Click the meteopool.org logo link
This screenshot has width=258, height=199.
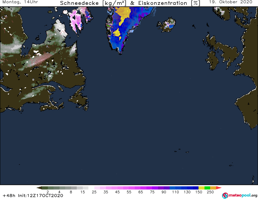(240, 195)
